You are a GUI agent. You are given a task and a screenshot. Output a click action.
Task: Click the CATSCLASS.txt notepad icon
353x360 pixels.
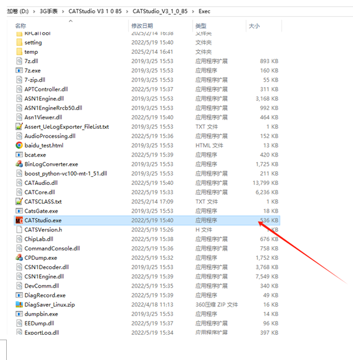(19, 202)
